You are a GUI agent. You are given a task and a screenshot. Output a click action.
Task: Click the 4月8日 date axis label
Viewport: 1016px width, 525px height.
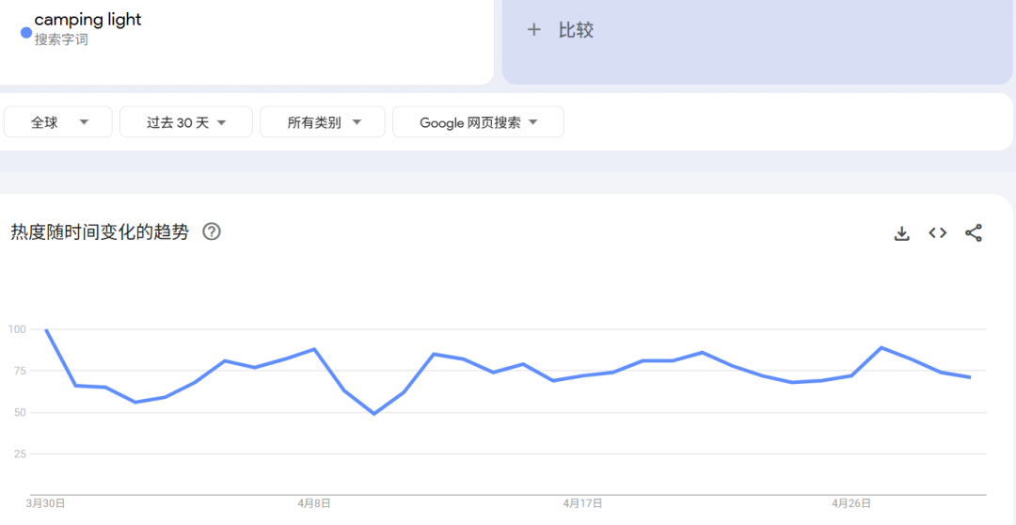tap(314, 503)
